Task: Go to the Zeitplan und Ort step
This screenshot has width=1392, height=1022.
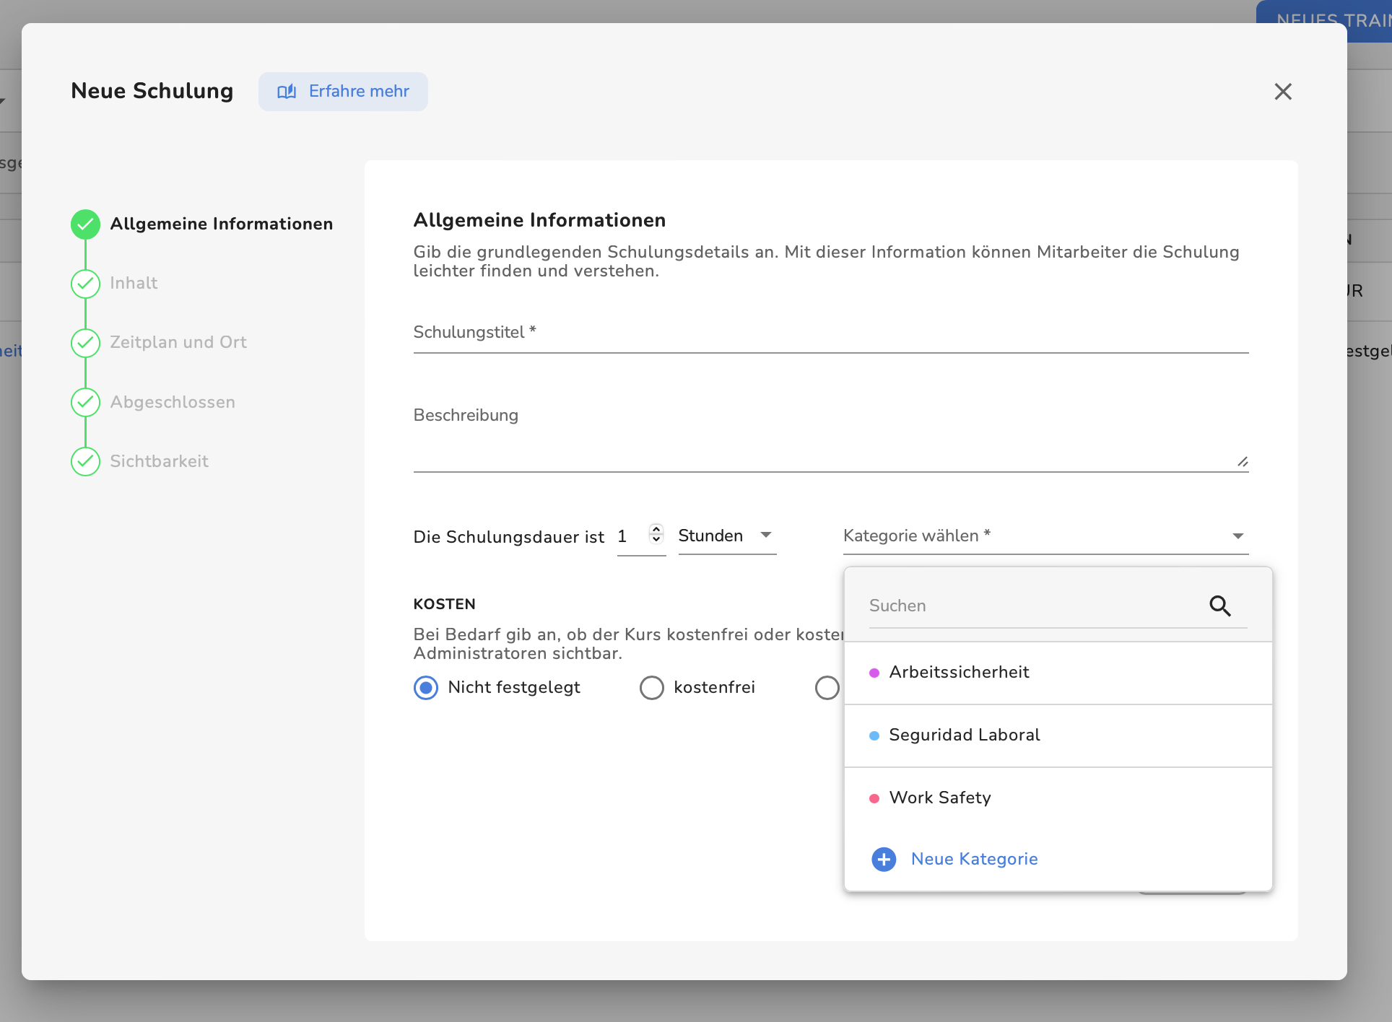Action: click(x=178, y=343)
